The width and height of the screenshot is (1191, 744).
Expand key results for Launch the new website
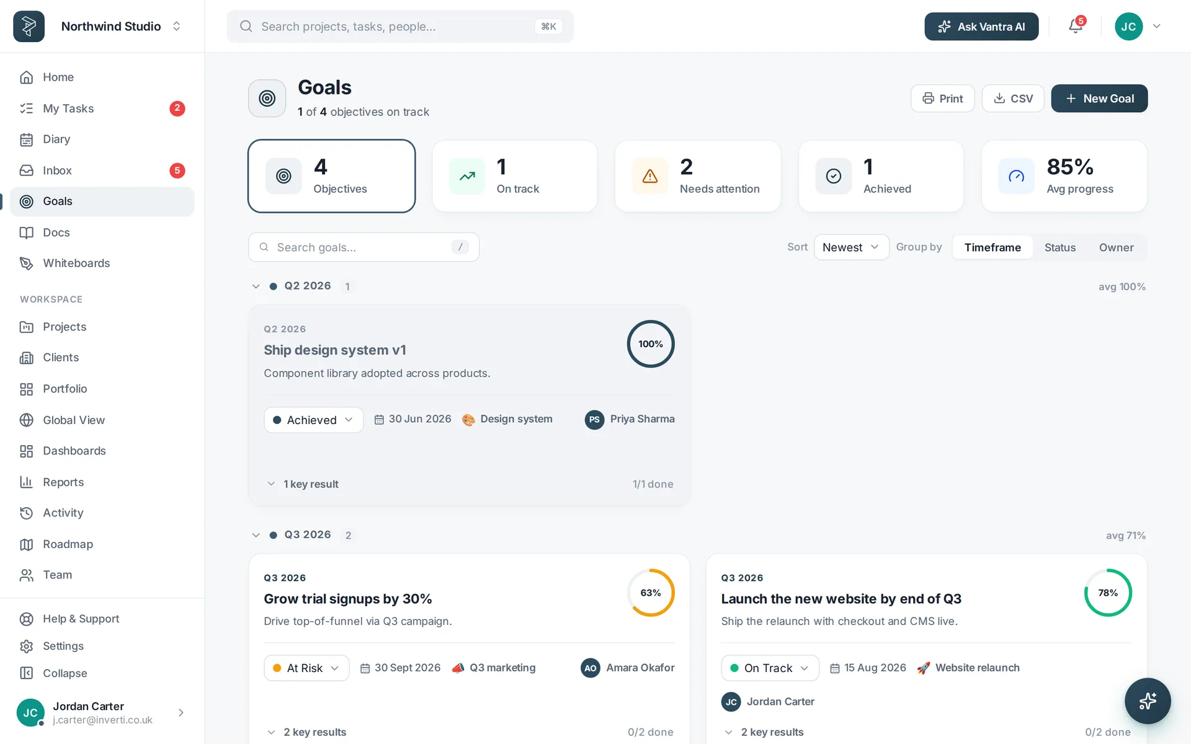pos(764,732)
